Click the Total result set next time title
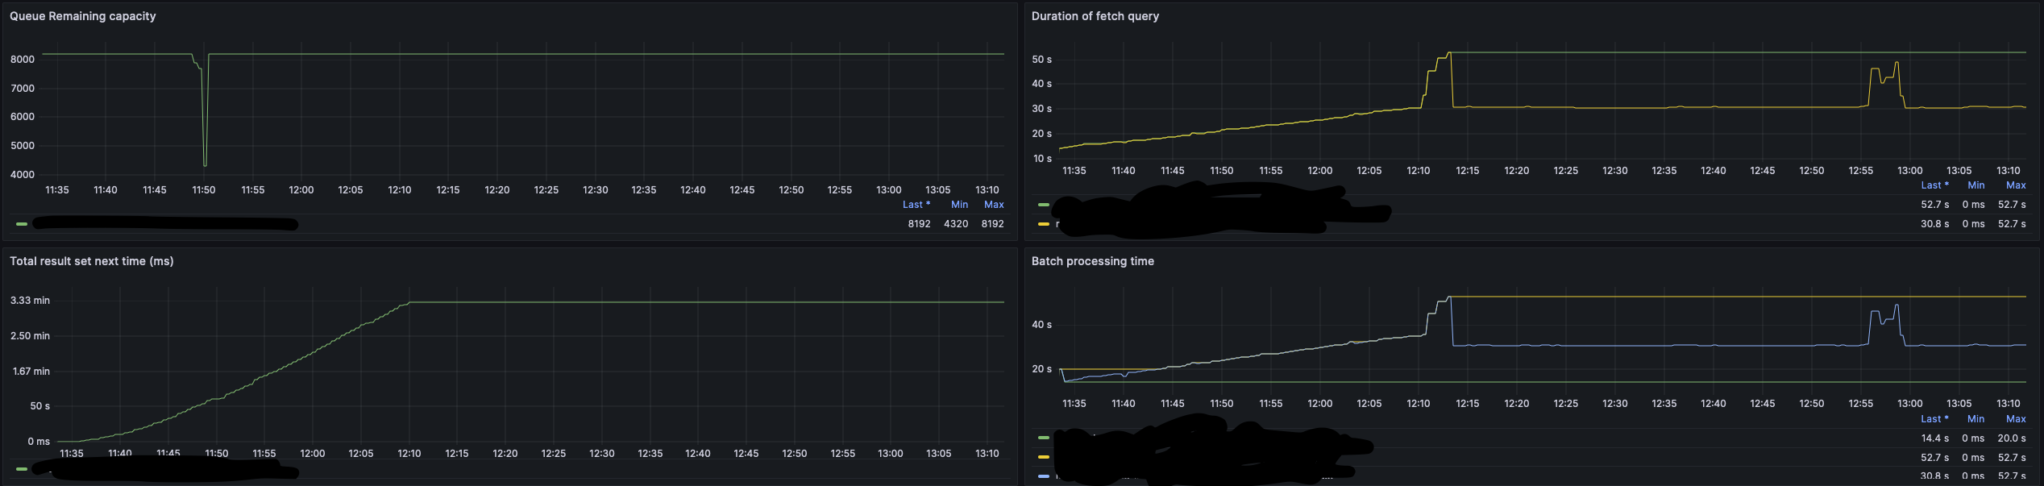 91,261
